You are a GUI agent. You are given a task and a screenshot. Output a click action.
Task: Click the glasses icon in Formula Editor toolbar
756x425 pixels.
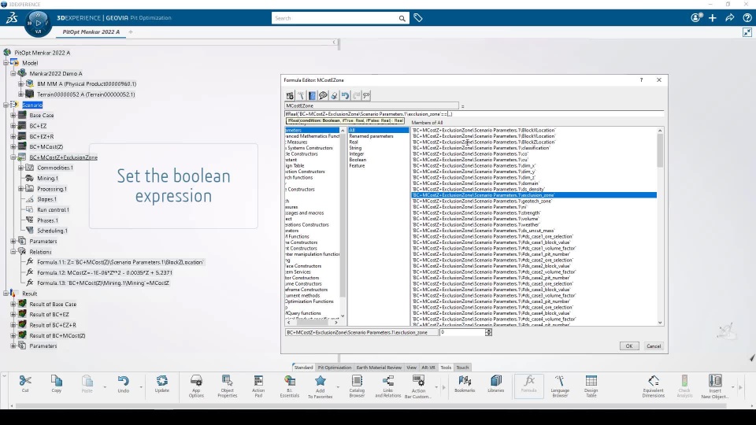[366, 95]
